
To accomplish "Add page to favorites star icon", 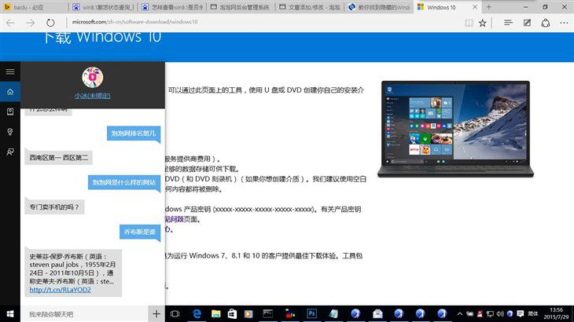I will pyautogui.click(x=483, y=23).
